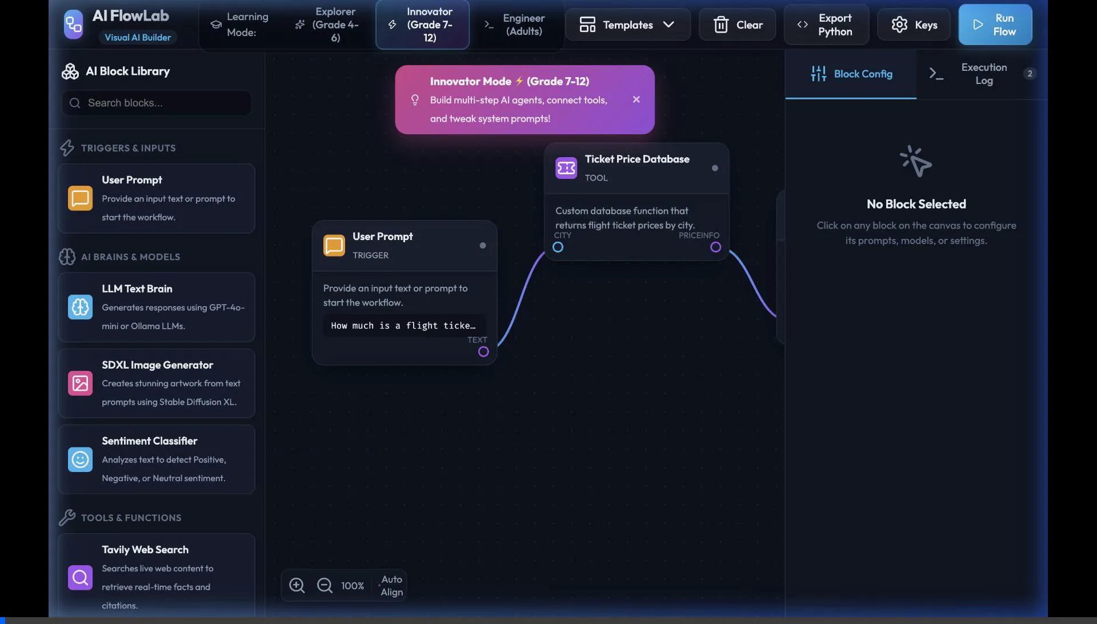This screenshot has width=1097, height=624.
Task: Click the AI Brains & Models brain icon
Action: (67, 257)
